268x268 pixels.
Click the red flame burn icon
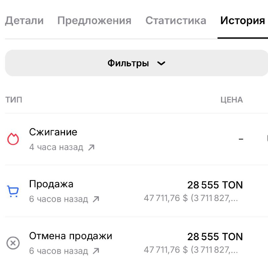[x=12, y=138]
